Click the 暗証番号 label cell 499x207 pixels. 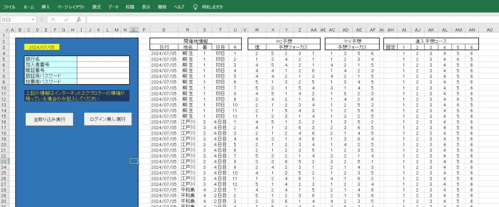(51, 70)
